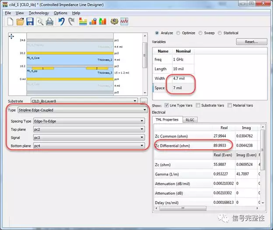Image resolution: width=273 pixels, height=230 pixels.
Task: Select the Statistical radio button
Action: coord(220,33)
